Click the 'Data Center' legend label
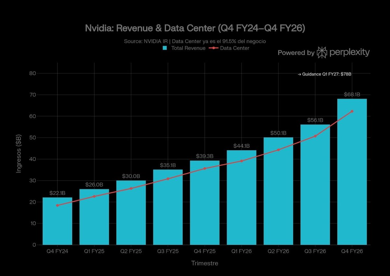 pos(235,48)
